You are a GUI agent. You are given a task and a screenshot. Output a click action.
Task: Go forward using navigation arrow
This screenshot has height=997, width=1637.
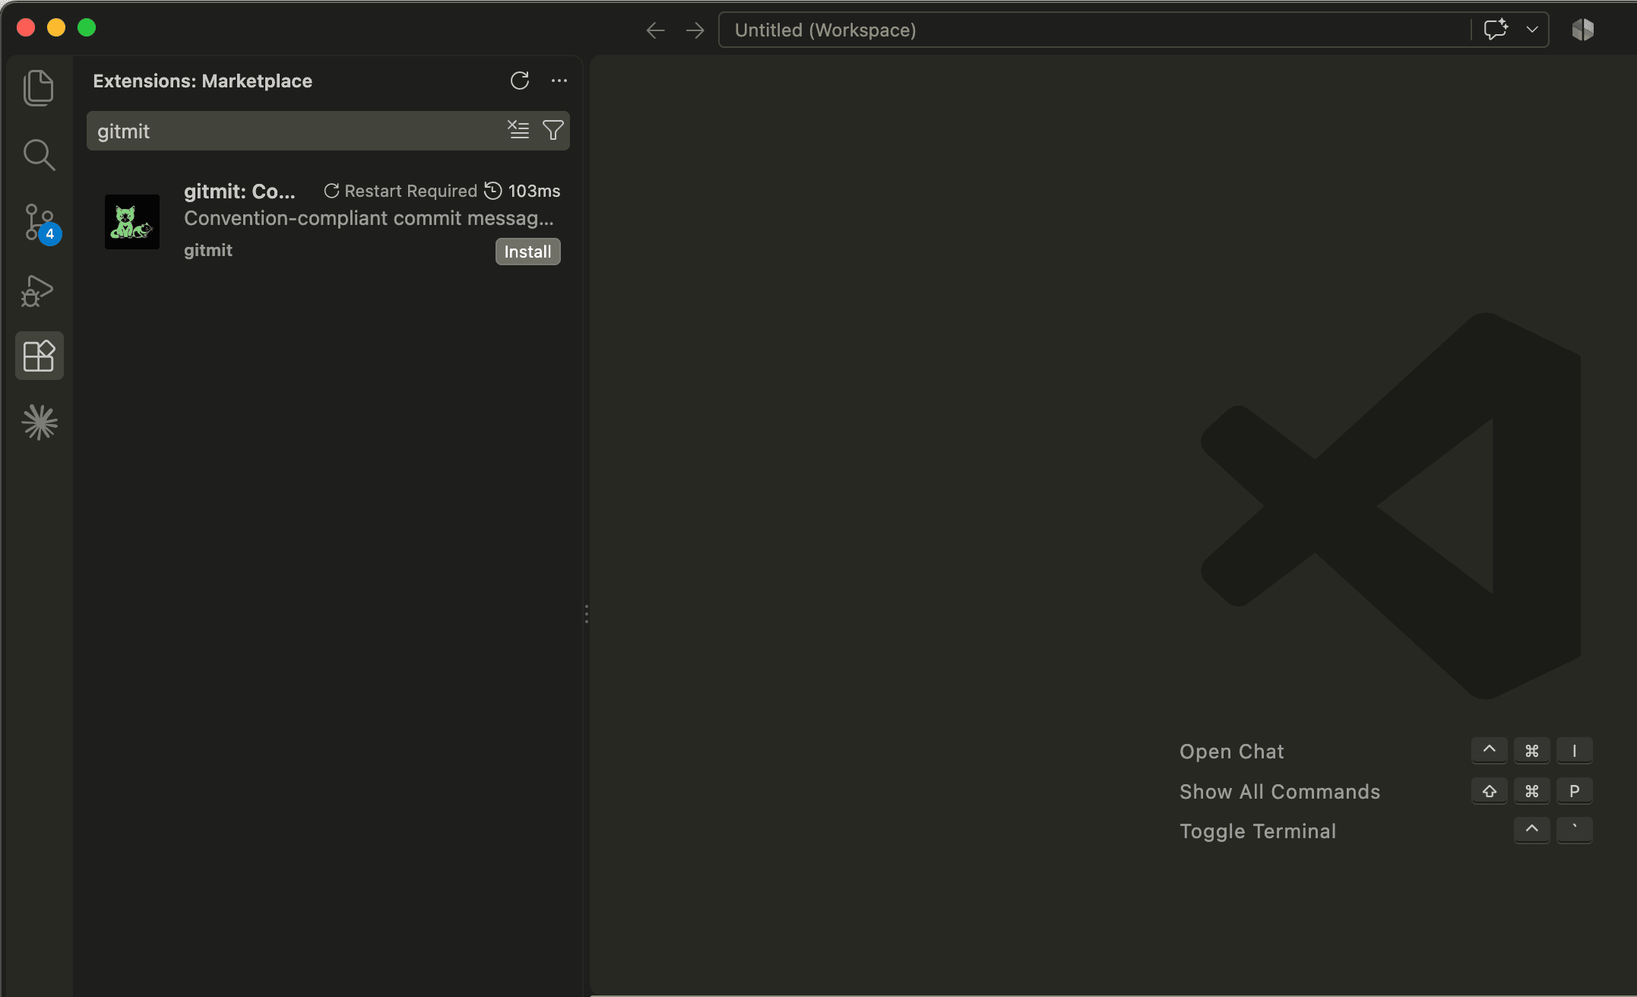pos(695,30)
